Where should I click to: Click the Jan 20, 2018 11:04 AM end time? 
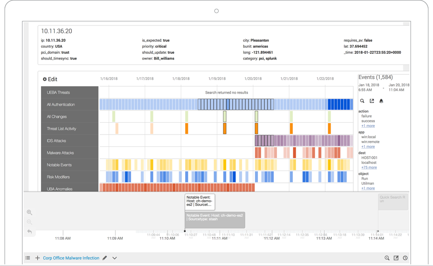(x=399, y=87)
